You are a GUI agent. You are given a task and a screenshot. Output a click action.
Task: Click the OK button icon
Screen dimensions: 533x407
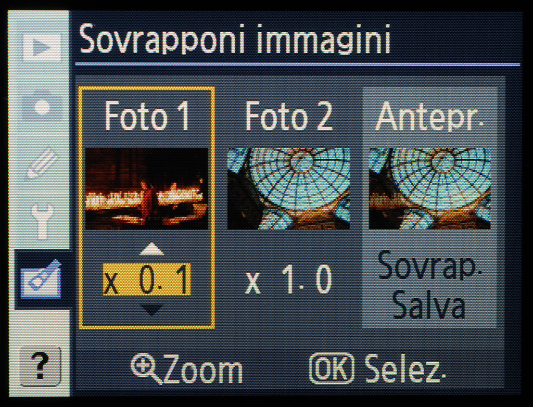[332, 368]
